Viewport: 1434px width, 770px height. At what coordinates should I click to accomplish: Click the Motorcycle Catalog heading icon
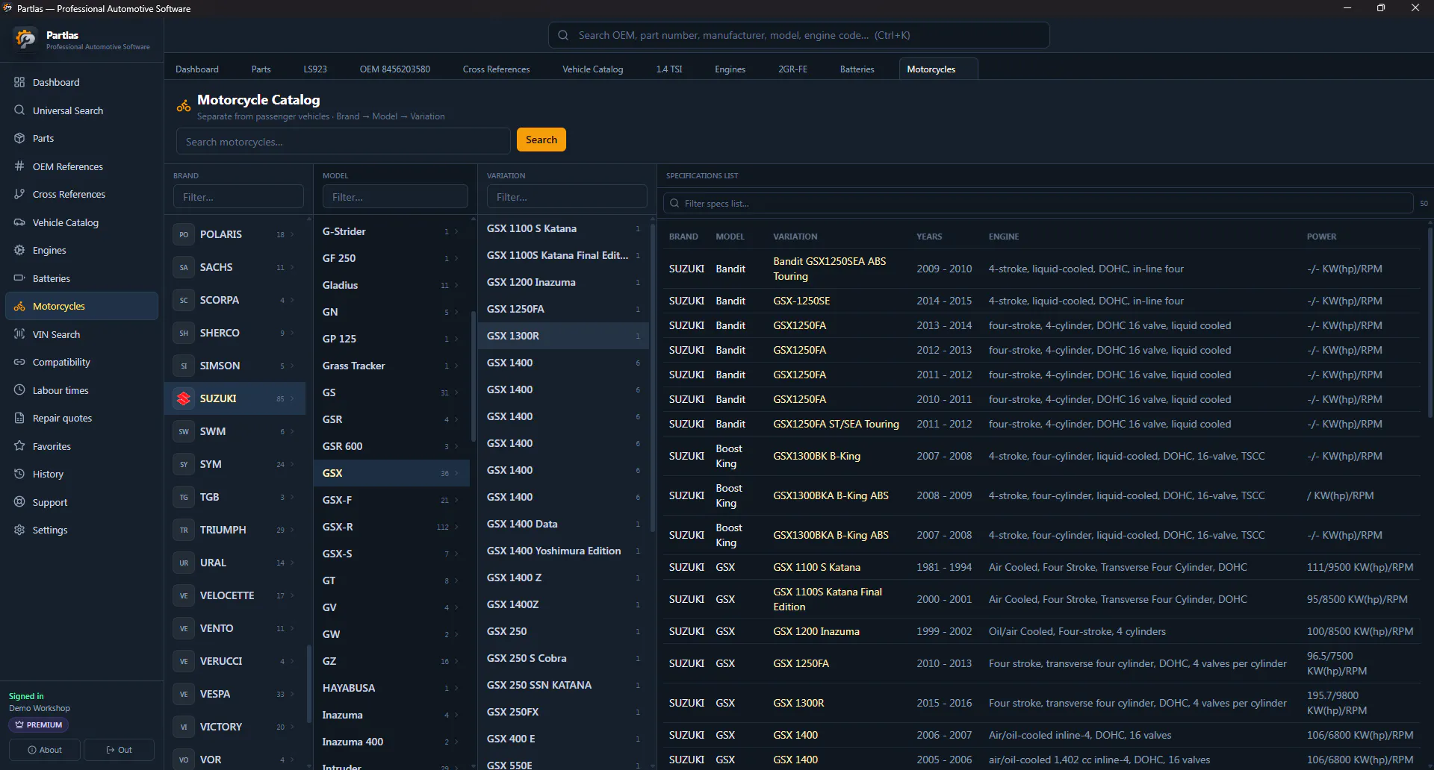click(184, 106)
